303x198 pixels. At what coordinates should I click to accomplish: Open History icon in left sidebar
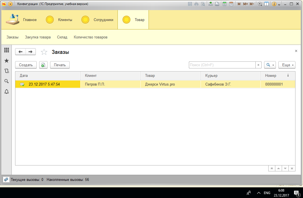click(x=6, y=71)
